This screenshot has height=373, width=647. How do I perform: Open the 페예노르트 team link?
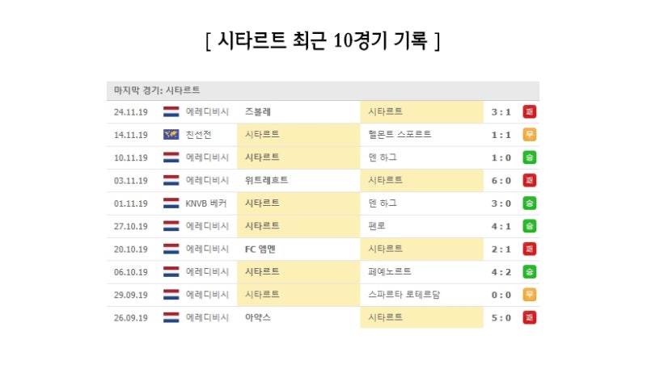(x=390, y=272)
